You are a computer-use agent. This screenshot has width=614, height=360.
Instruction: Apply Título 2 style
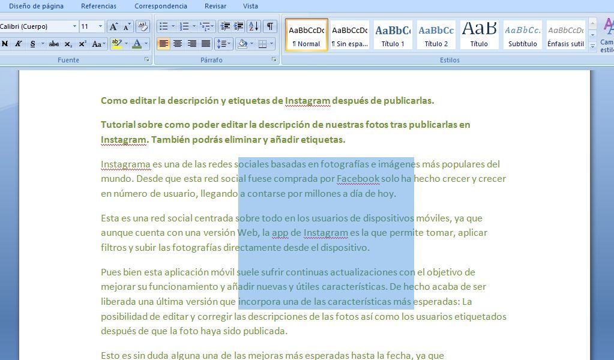click(436, 35)
